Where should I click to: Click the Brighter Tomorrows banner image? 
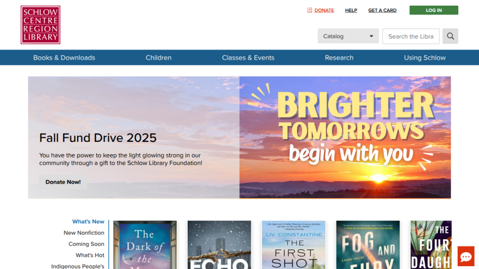pyautogui.click(x=345, y=137)
